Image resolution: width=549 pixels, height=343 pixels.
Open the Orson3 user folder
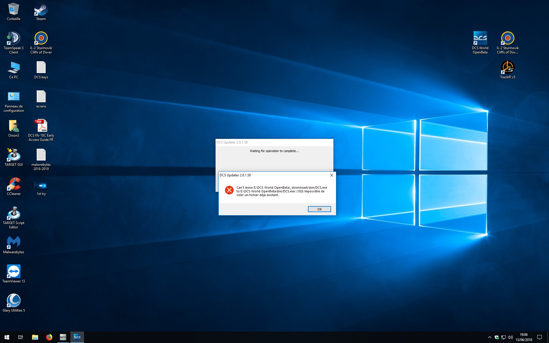pyautogui.click(x=13, y=128)
